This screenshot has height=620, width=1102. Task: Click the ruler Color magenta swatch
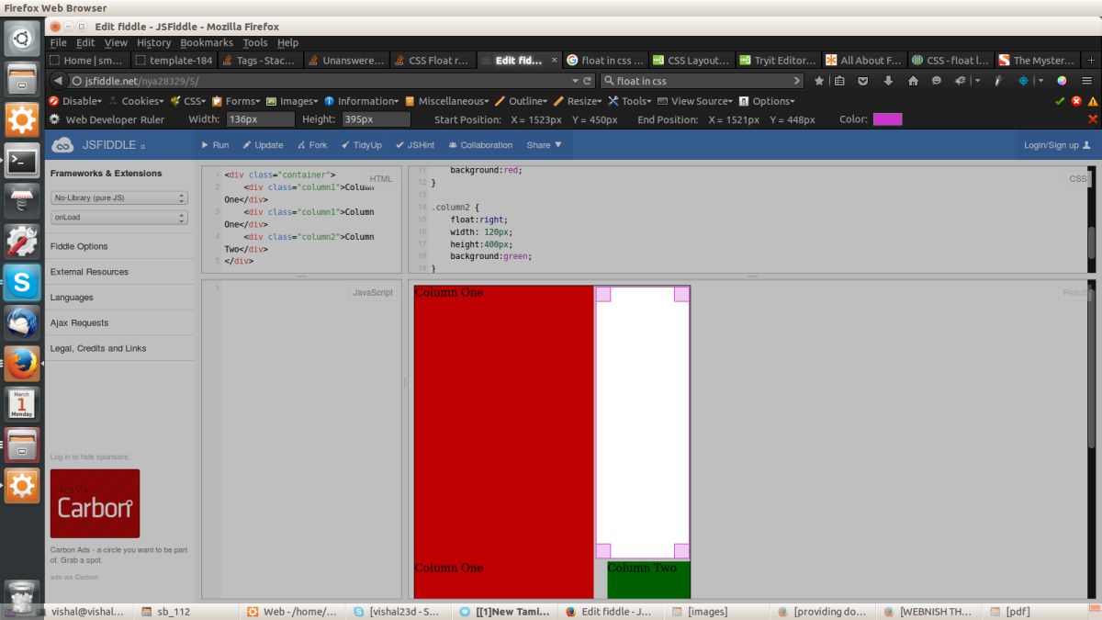pyautogui.click(x=887, y=119)
